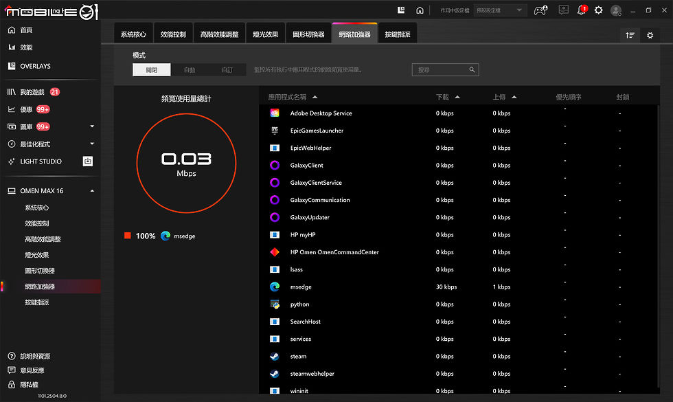Screen dimensions: 673x402
Task: Open settings gear in the top title bar
Action: [x=598, y=10]
